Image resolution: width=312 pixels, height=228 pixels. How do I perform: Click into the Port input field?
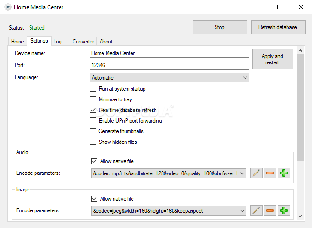169,65
